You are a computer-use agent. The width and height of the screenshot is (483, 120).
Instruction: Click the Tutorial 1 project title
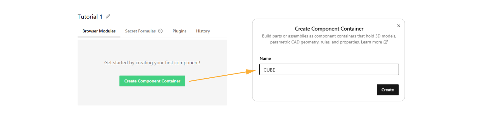pos(90,17)
